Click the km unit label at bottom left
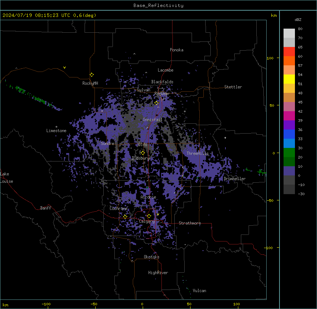 (x=6, y=305)
